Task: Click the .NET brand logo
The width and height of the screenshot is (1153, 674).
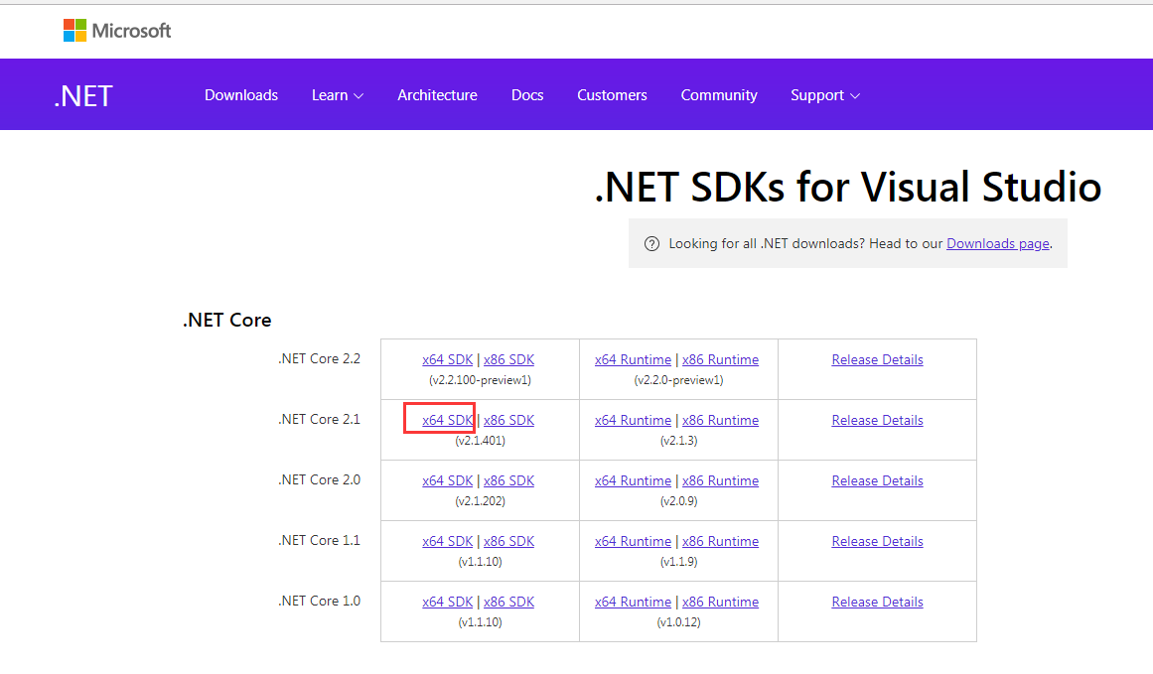Action: tap(83, 96)
